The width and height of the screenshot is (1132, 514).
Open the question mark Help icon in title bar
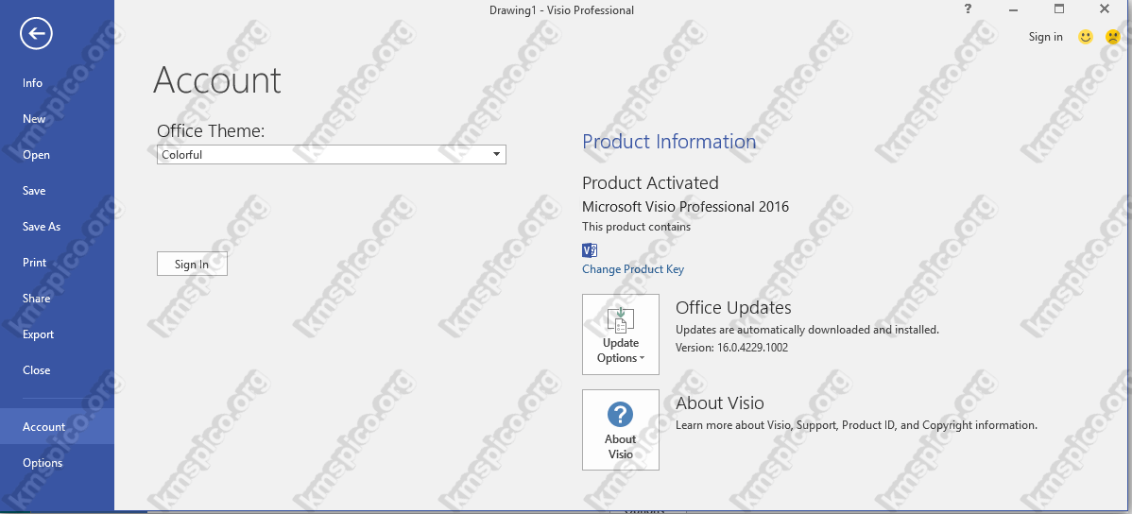point(969,9)
